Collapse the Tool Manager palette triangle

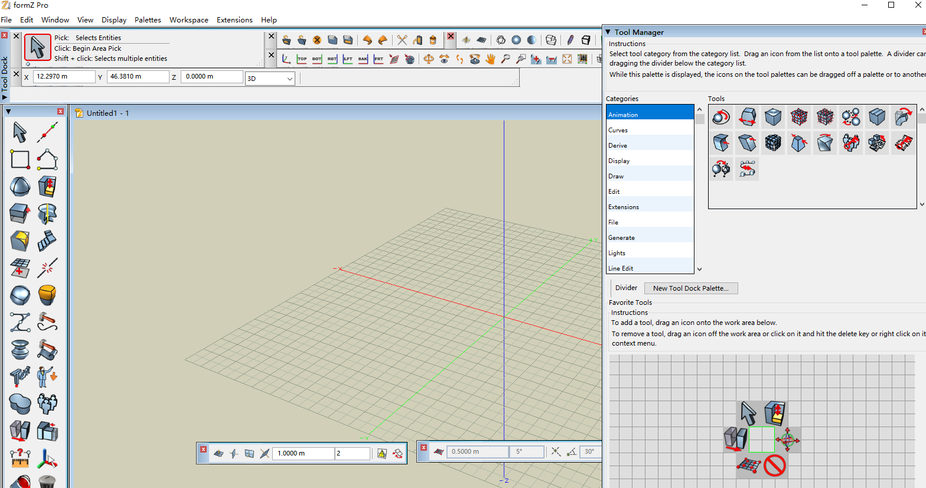pos(608,32)
